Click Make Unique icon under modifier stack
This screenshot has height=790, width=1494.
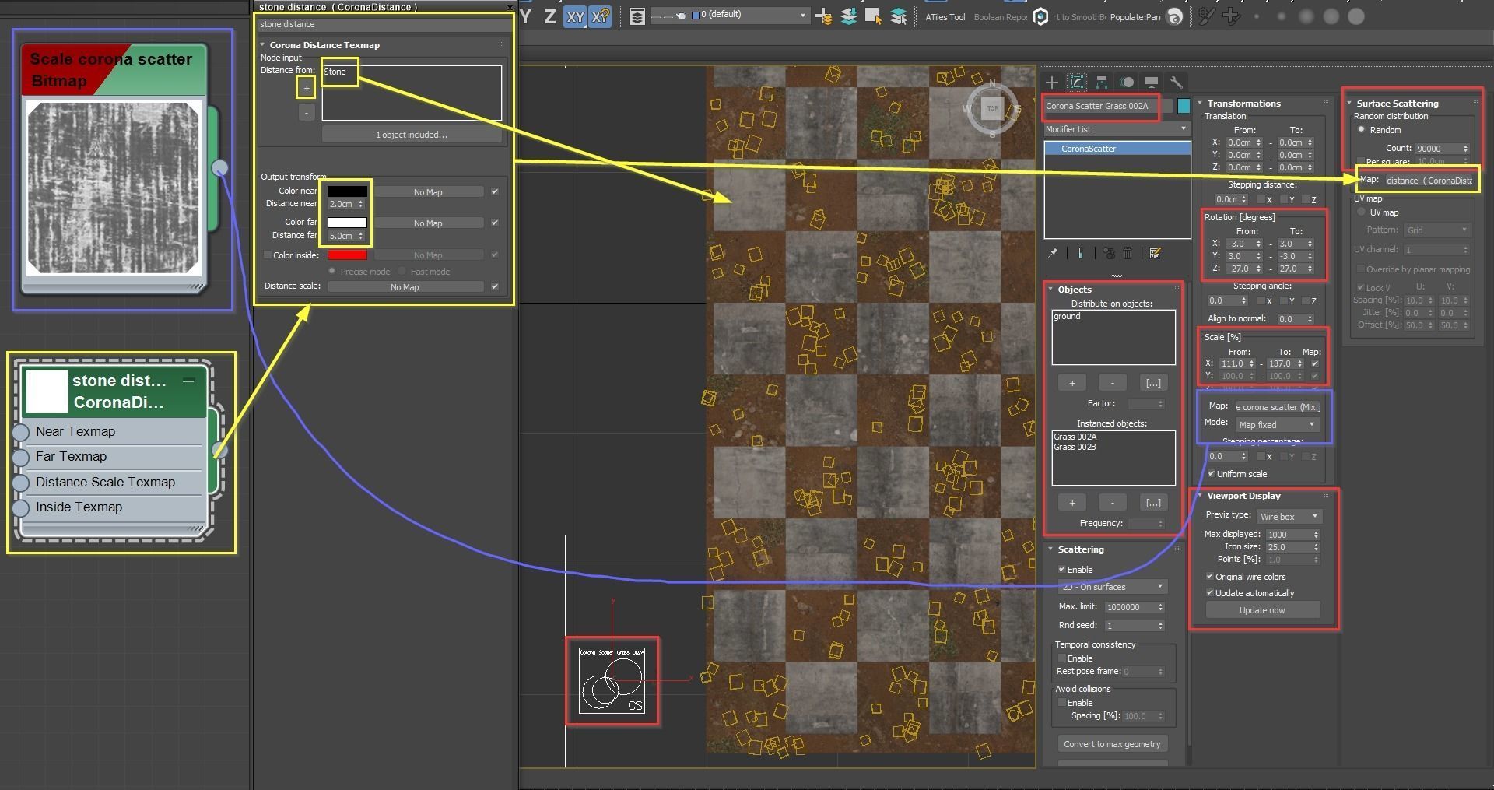[1109, 253]
